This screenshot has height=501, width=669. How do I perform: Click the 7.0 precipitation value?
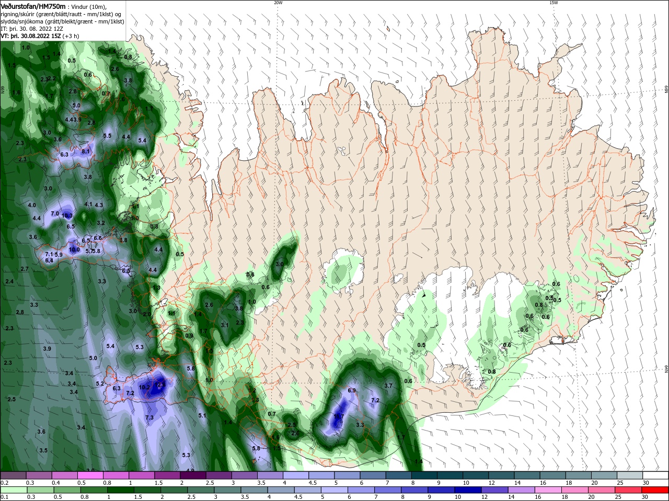55,213
